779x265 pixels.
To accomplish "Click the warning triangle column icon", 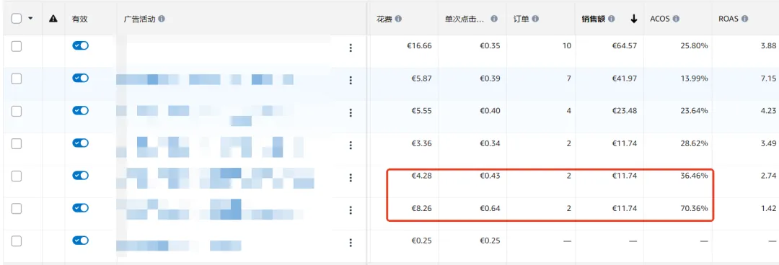I will [53, 18].
